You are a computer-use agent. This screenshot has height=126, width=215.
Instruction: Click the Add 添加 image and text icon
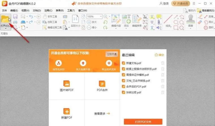(126, 19)
